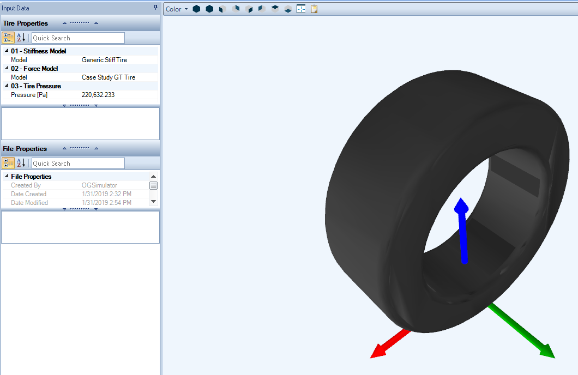Screen dimensions: 578x375
Task: Focus the File Properties Quick Search box
Action: 78,163
